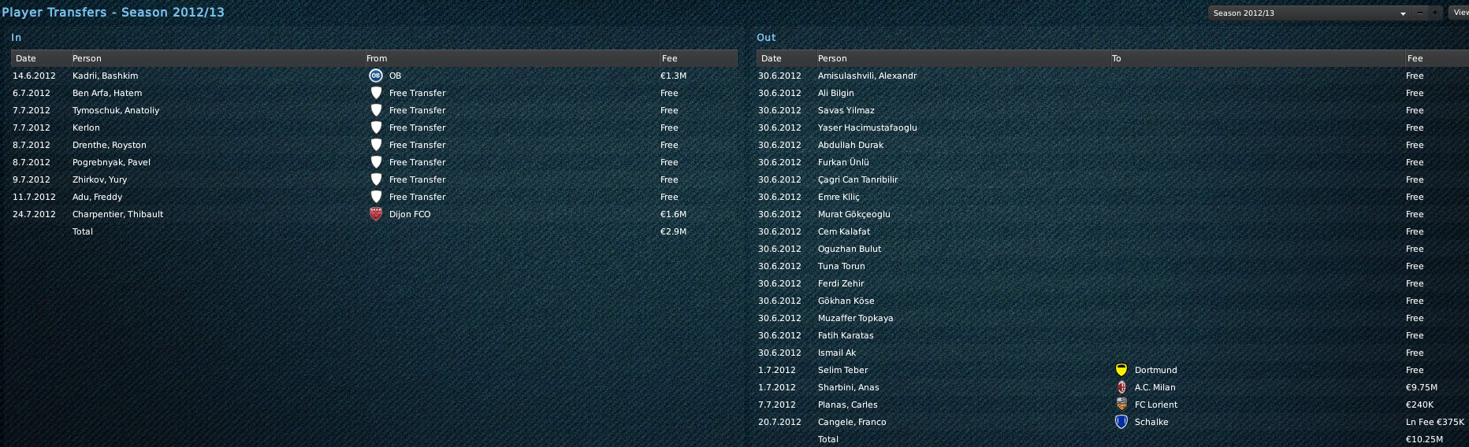Sort Out table by To column
This screenshot has height=447, width=1469.
pyautogui.click(x=1256, y=58)
